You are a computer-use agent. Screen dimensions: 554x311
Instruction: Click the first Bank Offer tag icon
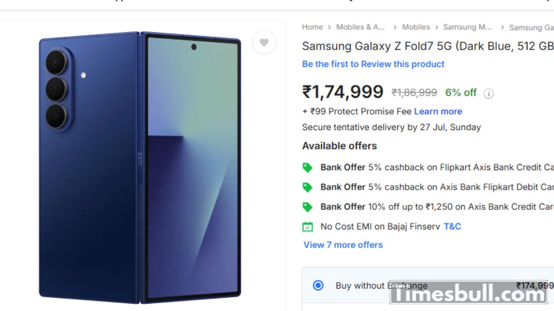[x=307, y=168]
